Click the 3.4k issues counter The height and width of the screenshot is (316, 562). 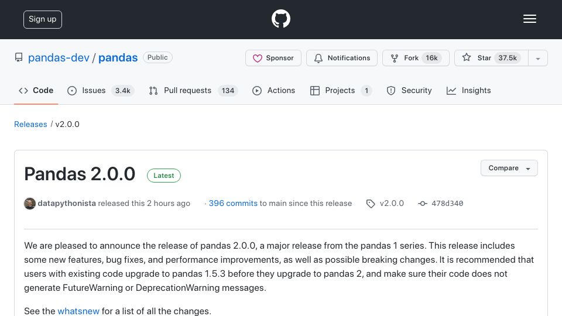122,91
